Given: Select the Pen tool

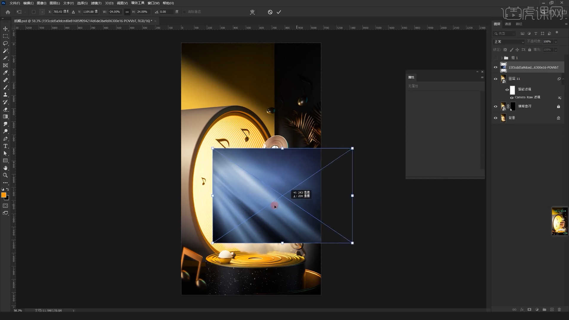Looking at the screenshot, I should point(5,139).
